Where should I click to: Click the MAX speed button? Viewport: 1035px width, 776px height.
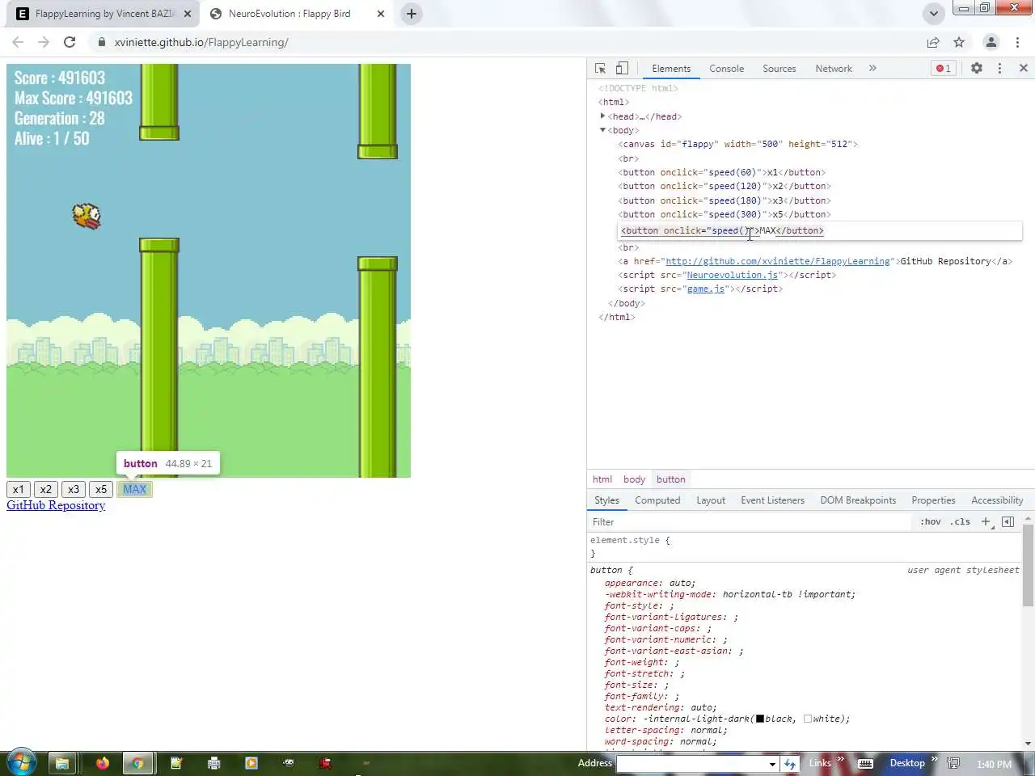[134, 489]
